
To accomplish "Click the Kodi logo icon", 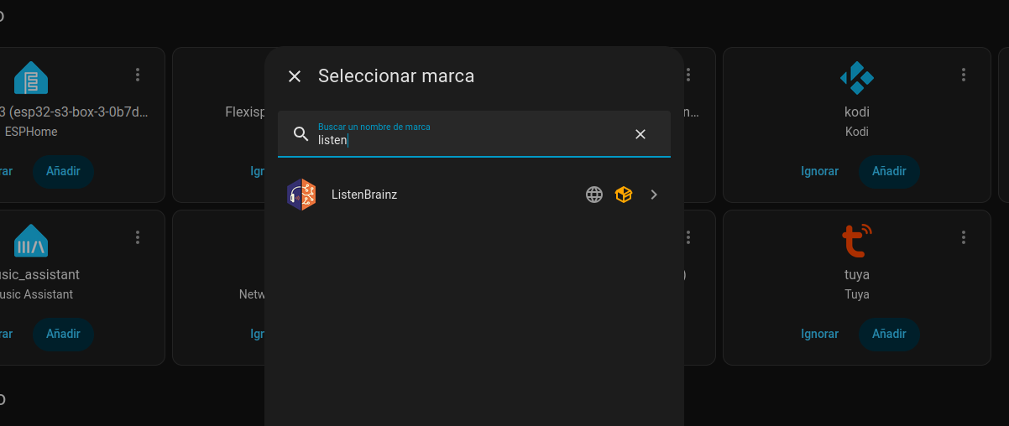I will click(x=857, y=78).
